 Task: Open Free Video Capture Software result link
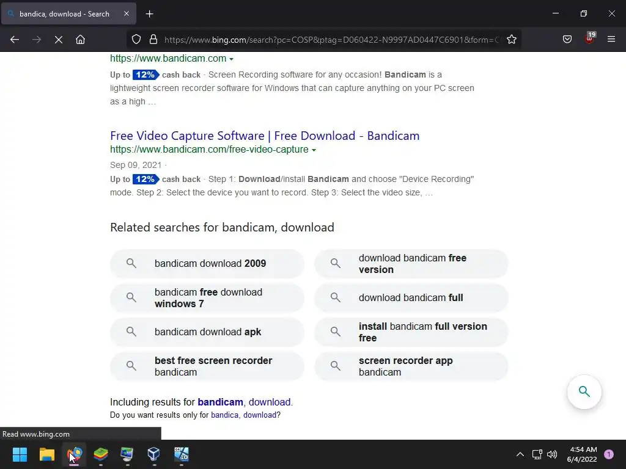[x=265, y=136]
